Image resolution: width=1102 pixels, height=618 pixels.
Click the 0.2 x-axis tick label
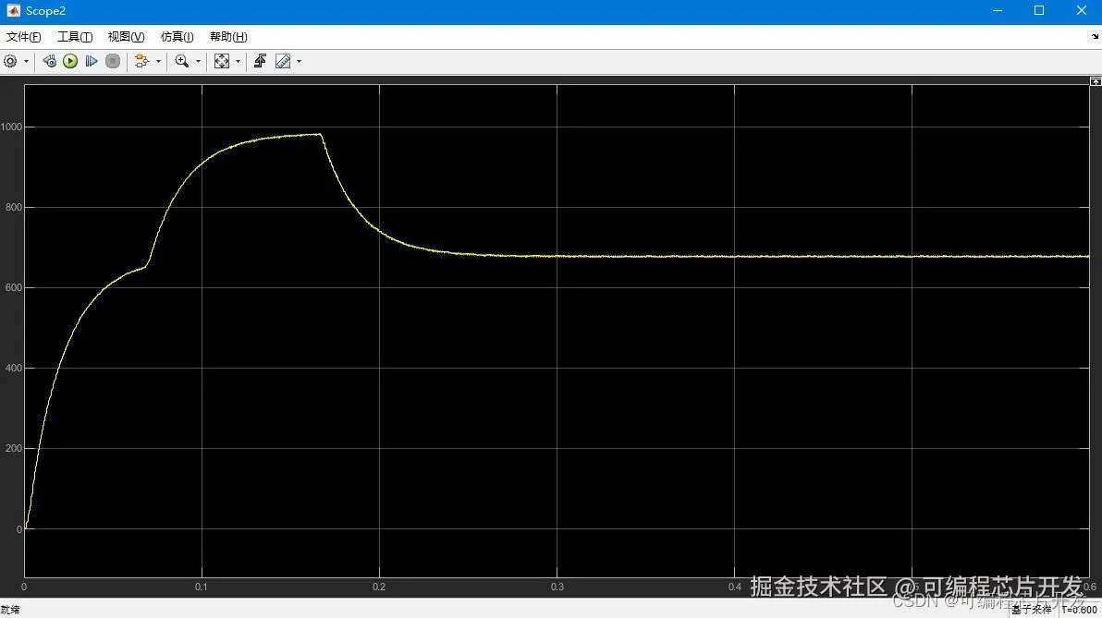(x=379, y=587)
